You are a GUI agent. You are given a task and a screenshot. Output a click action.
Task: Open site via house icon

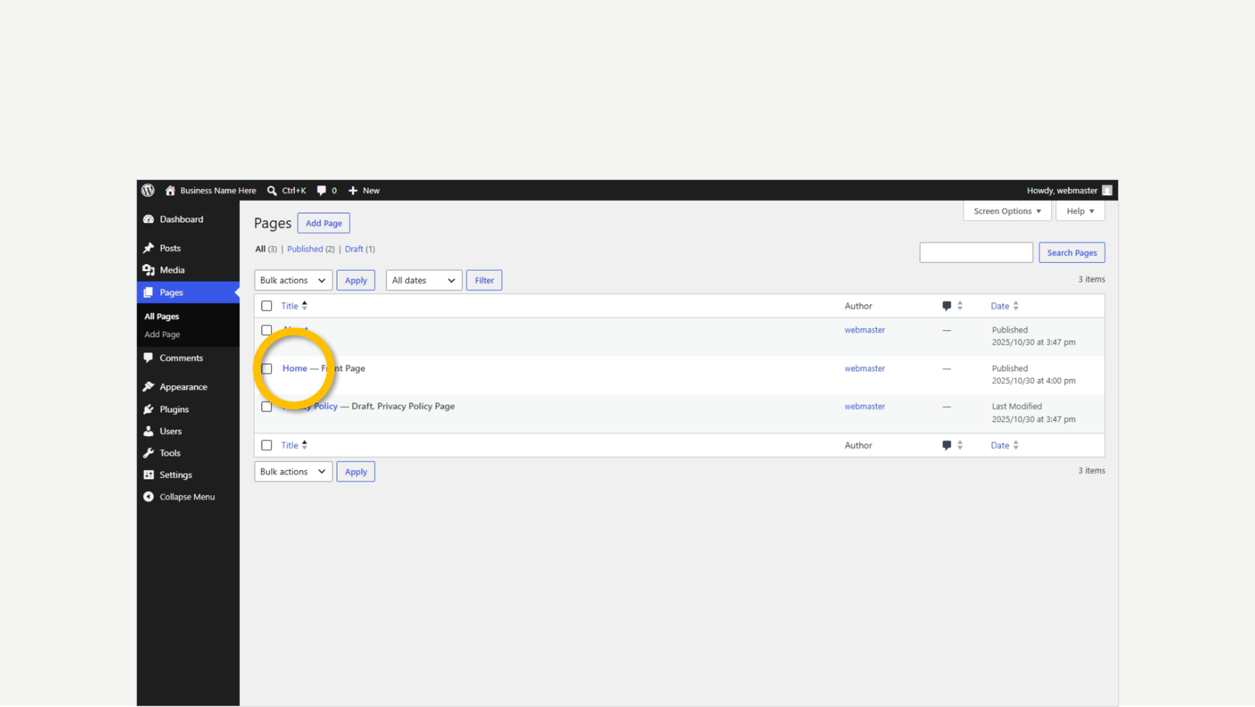[170, 190]
